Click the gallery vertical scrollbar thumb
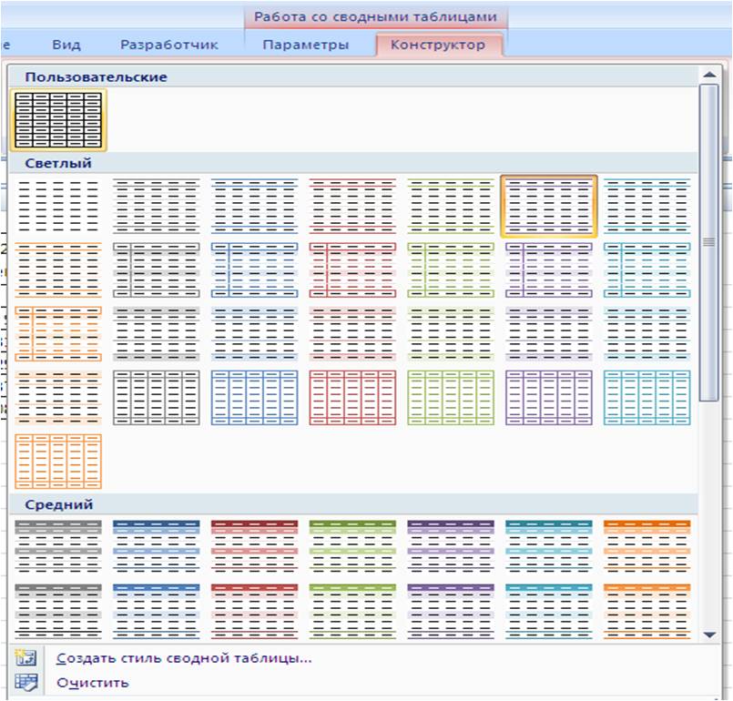The width and height of the screenshot is (733, 701). [708, 241]
